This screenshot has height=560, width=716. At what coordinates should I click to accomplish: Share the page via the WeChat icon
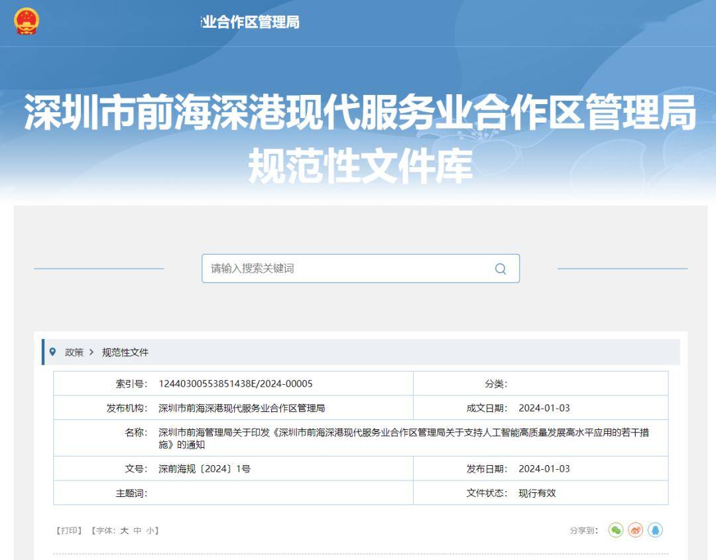pyautogui.click(x=615, y=531)
